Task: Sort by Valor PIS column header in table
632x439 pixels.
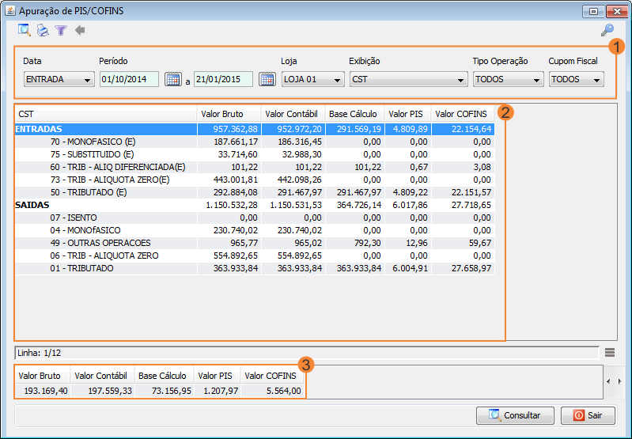Action: pos(408,114)
